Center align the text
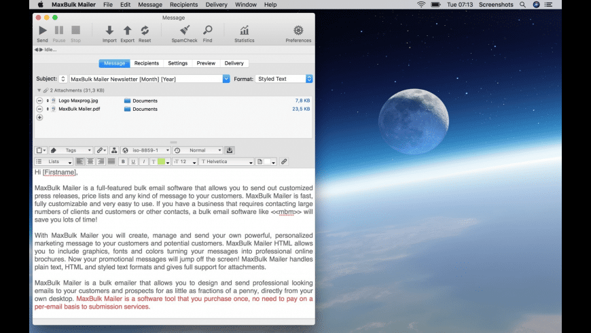The image size is (591, 333). [x=90, y=162]
